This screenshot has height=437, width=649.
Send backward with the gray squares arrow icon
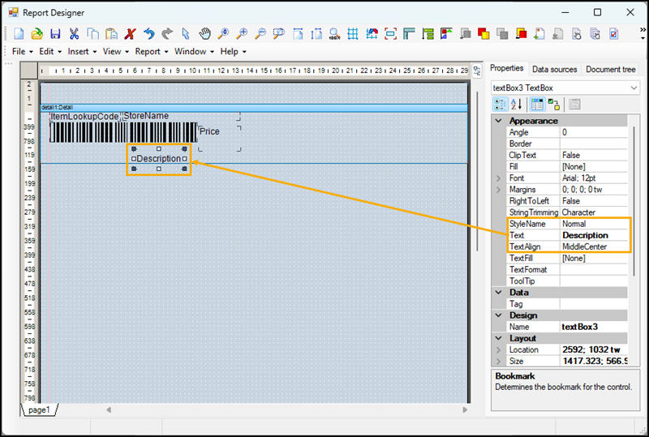point(465,33)
